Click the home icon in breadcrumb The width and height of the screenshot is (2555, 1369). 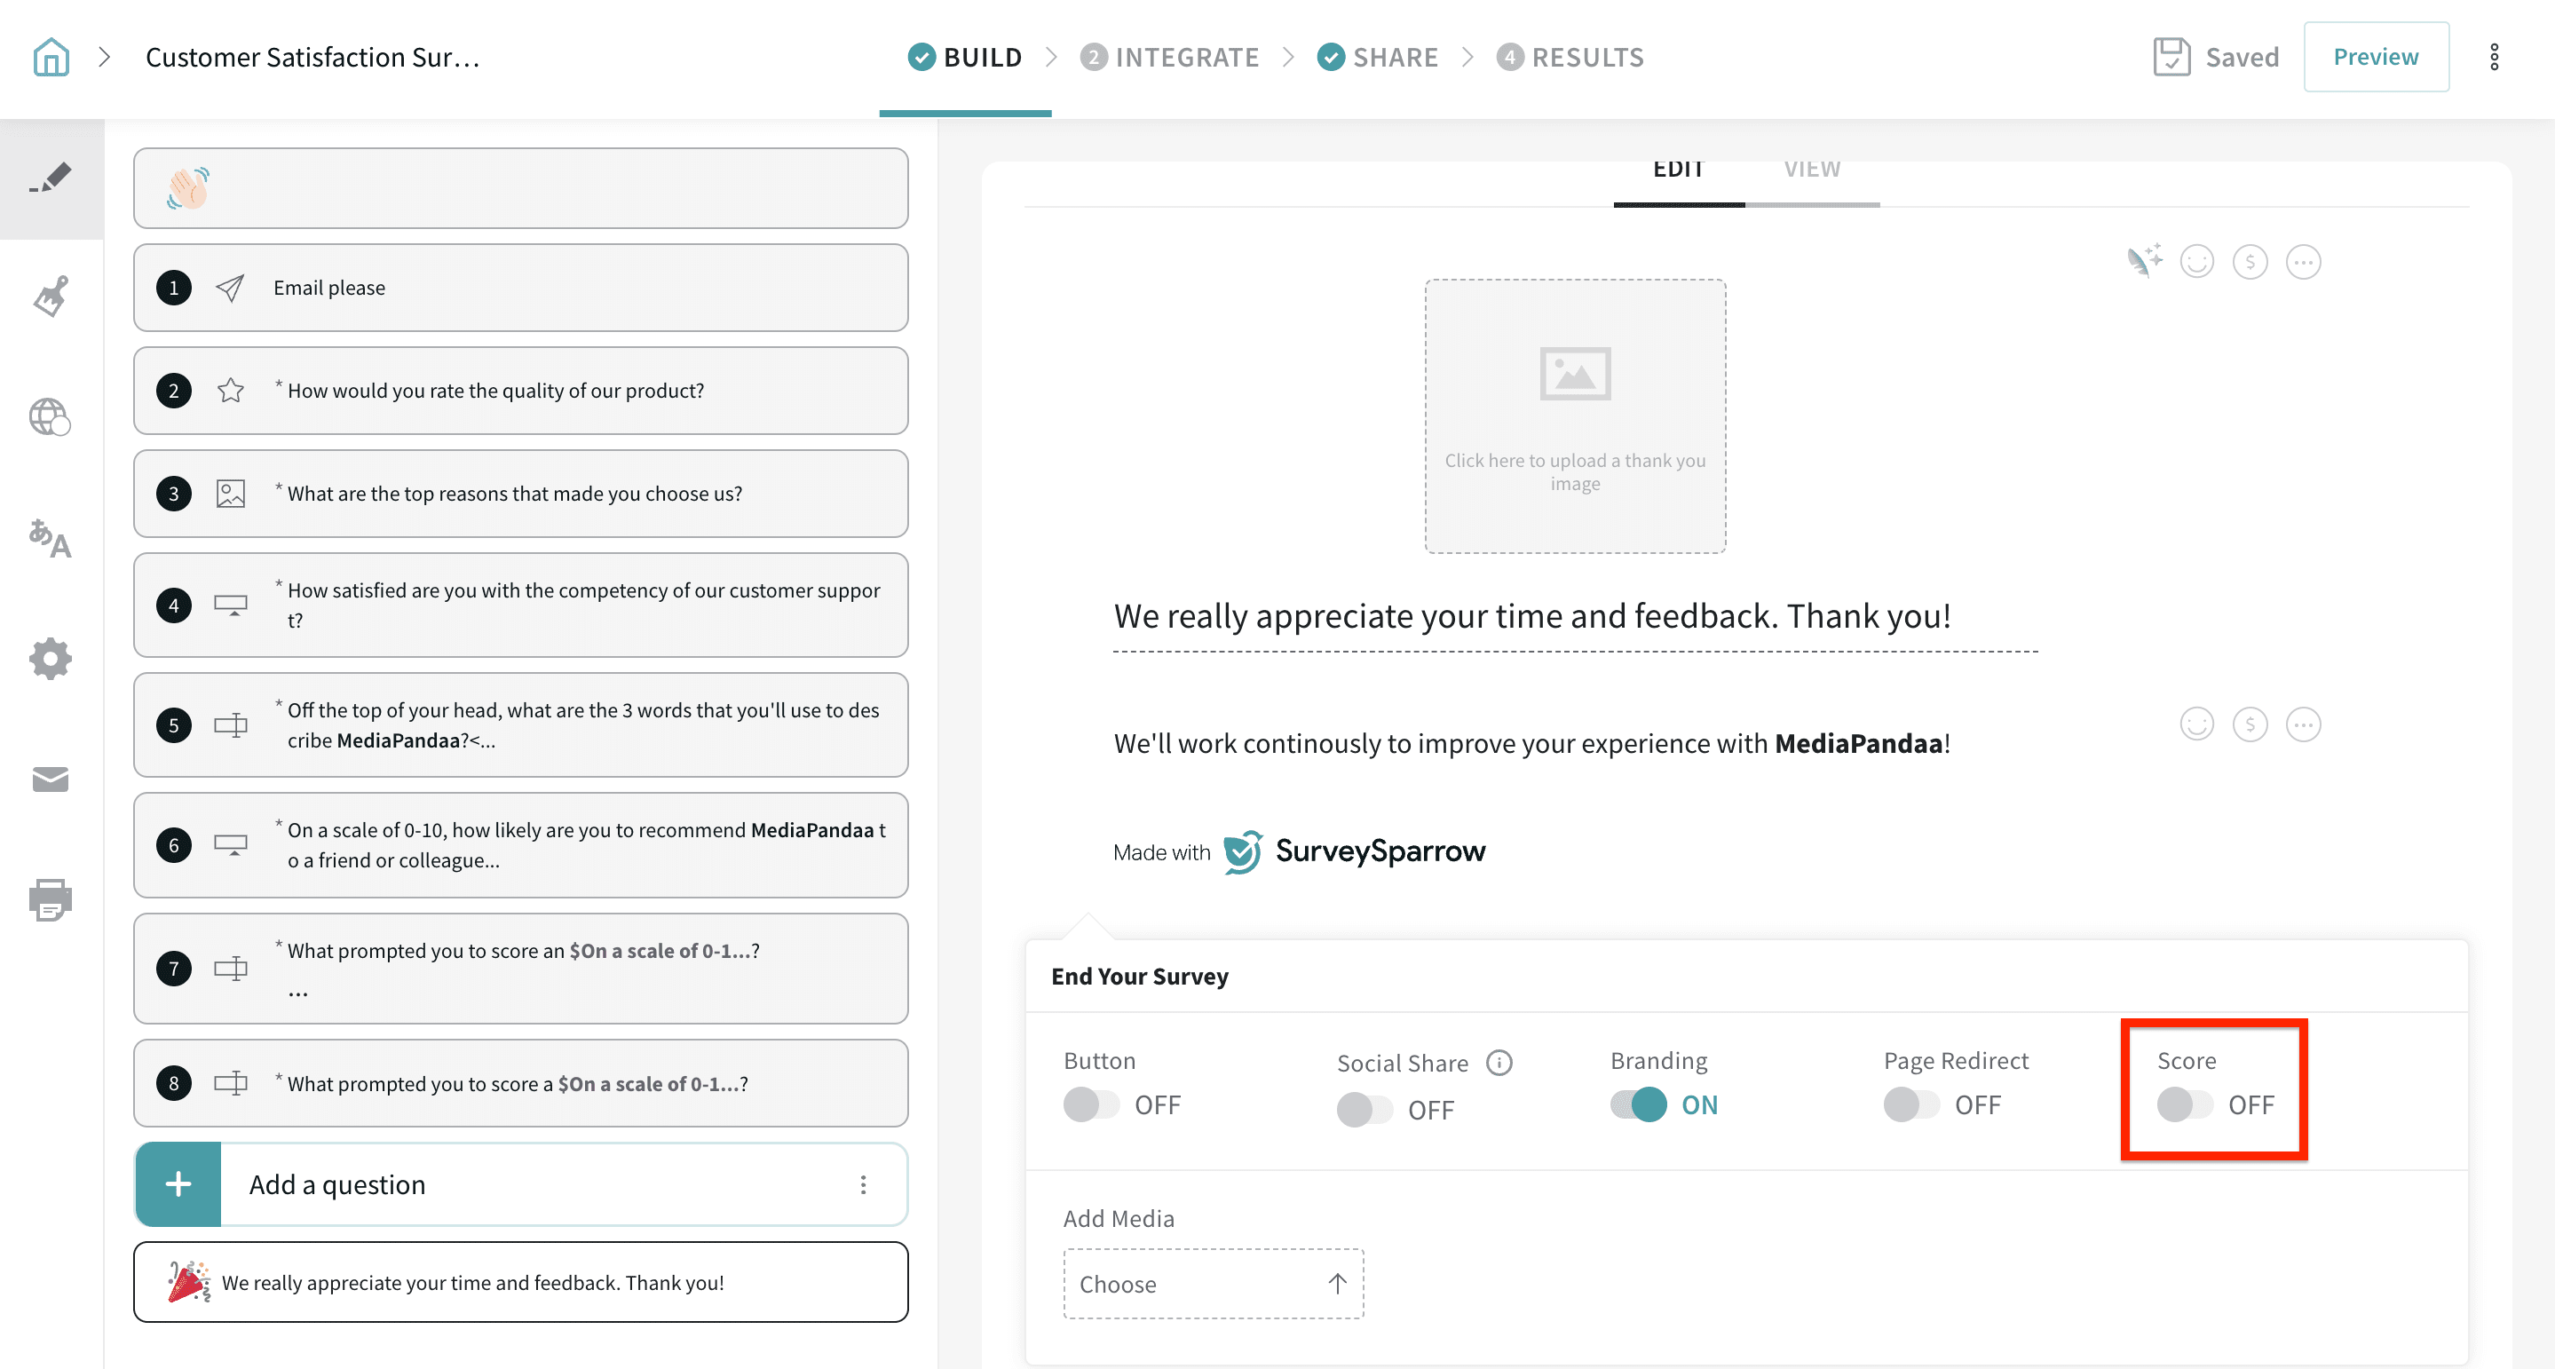coord(51,57)
